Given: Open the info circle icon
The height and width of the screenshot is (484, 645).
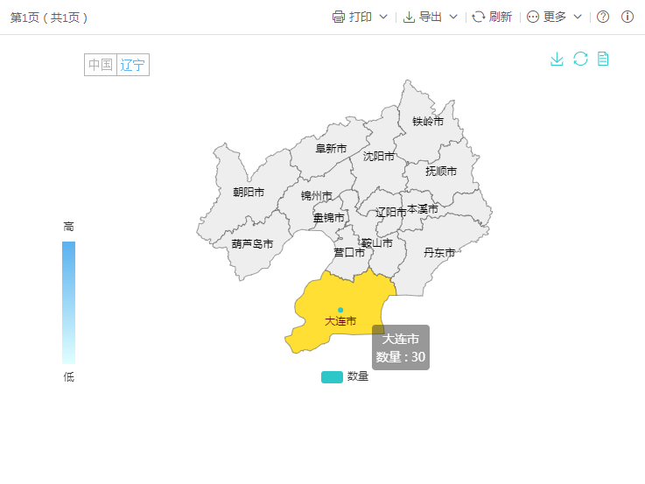Looking at the screenshot, I should coord(627,17).
